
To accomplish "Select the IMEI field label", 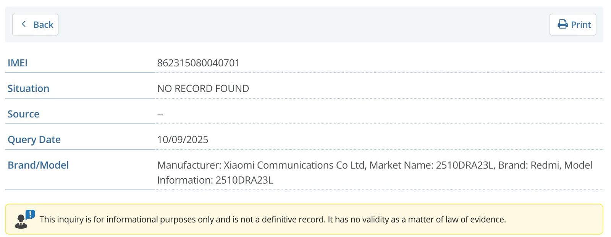I will pyautogui.click(x=18, y=63).
